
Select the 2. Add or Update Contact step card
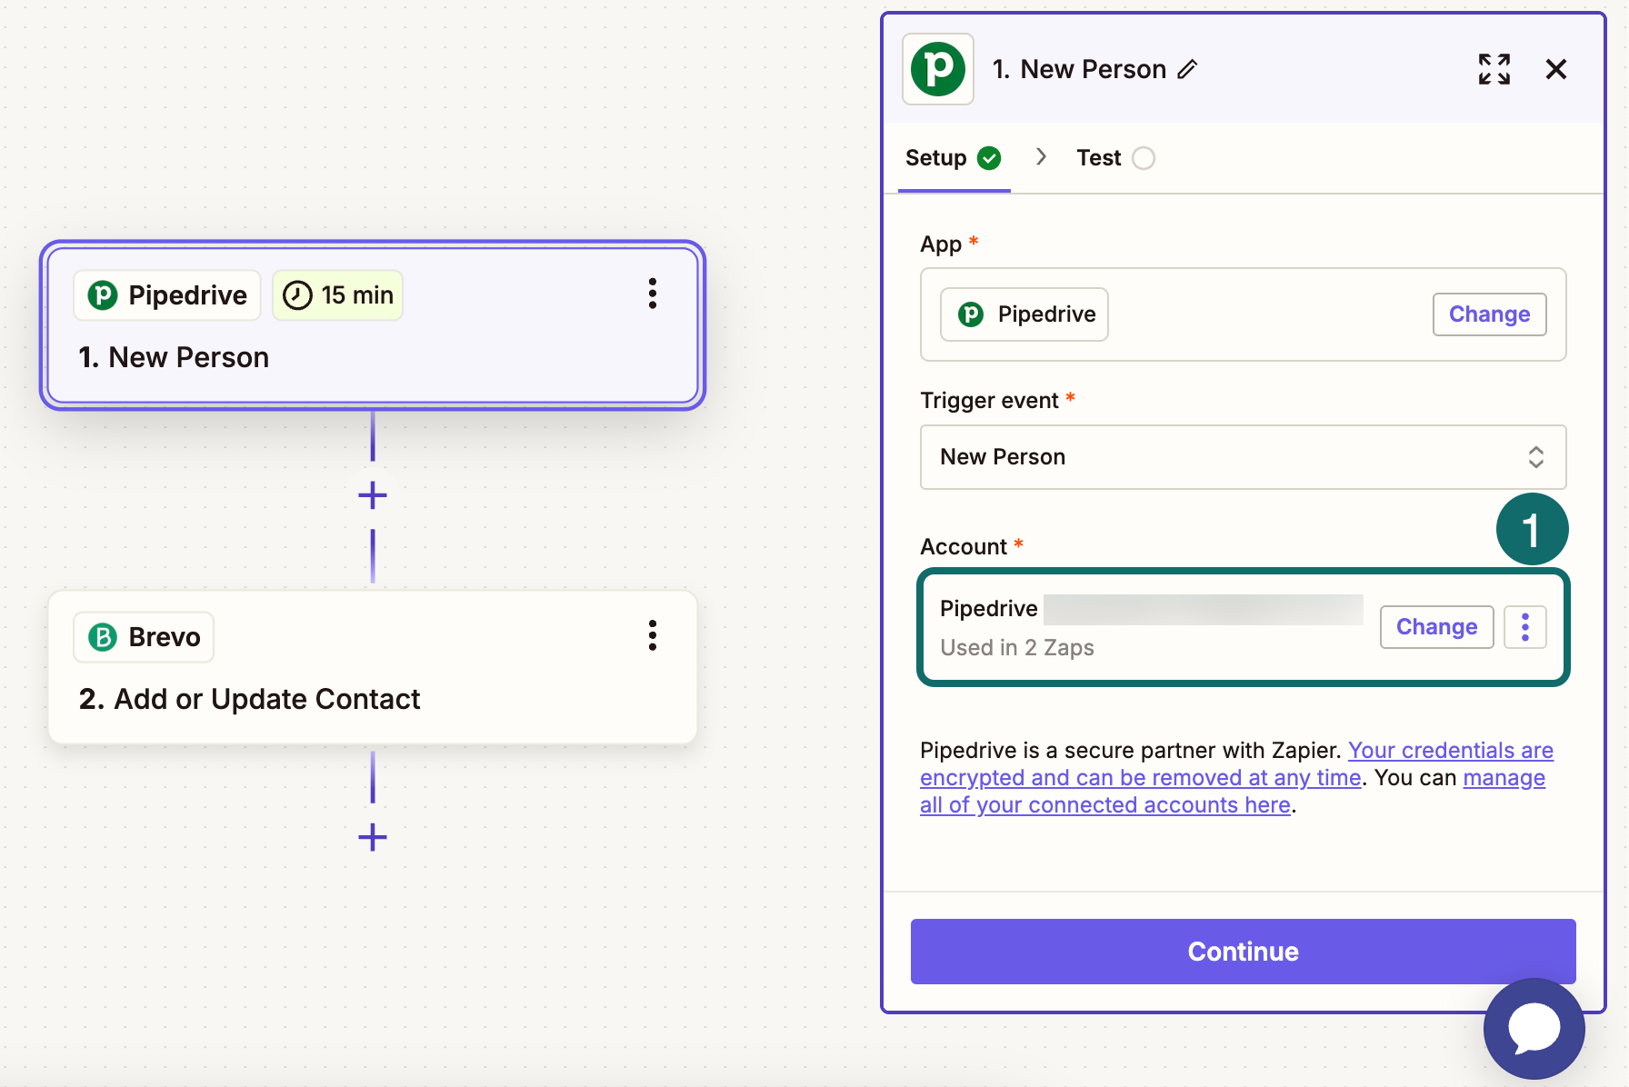(373, 667)
